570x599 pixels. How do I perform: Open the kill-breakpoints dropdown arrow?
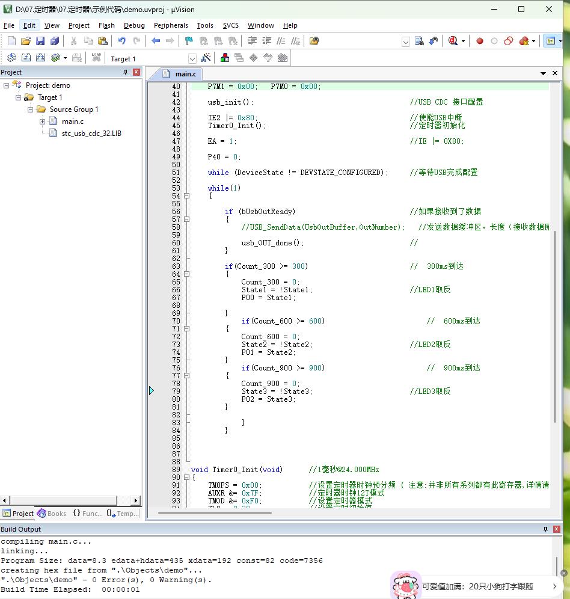pyautogui.click(x=534, y=41)
